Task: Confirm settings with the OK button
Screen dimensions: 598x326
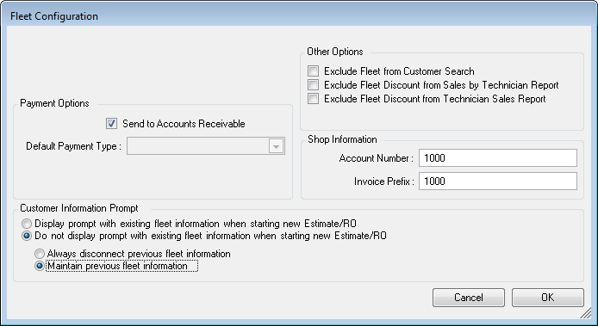Action: click(x=548, y=298)
